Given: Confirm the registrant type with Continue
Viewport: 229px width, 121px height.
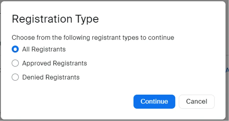Looking at the screenshot, I should pyautogui.click(x=154, y=102).
